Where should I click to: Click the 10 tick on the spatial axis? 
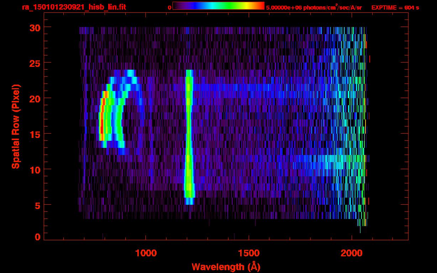click(x=35, y=170)
